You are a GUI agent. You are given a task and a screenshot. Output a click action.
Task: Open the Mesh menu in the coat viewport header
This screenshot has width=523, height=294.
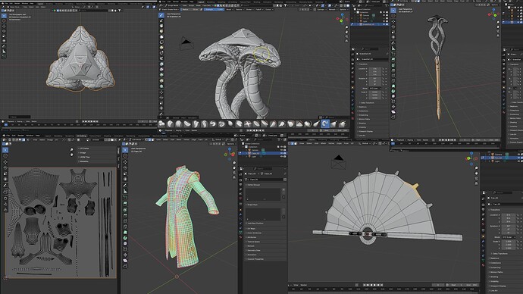point(179,140)
